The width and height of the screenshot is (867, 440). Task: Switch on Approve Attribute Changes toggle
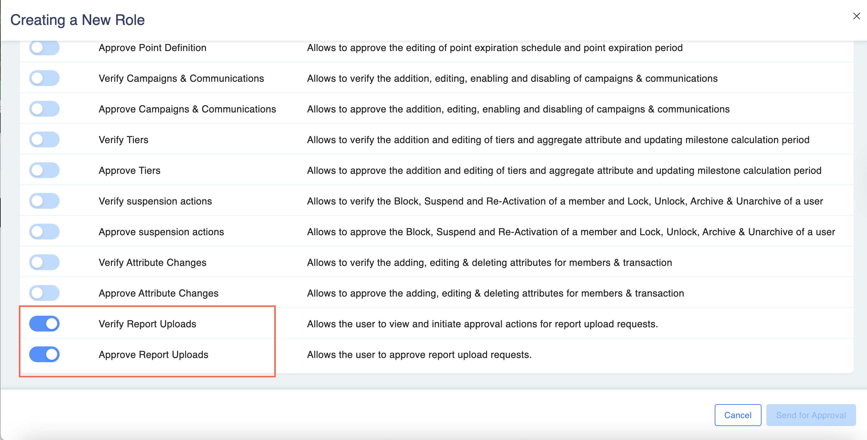[x=44, y=293]
